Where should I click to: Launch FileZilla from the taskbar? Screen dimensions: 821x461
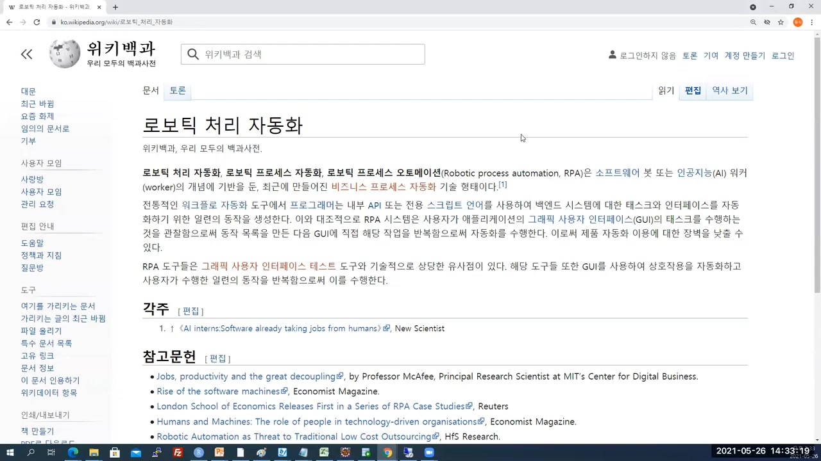click(x=178, y=453)
